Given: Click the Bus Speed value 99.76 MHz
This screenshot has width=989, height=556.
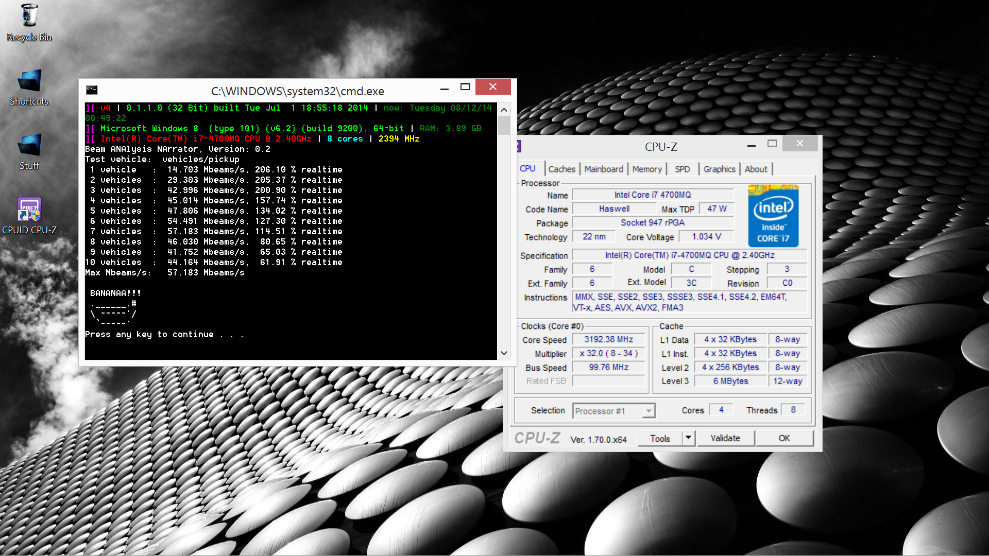Looking at the screenshot, I should pyautogui.click(x=608, y=367).
